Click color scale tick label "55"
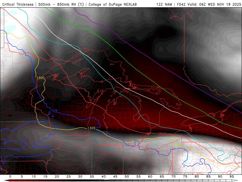This screenshot has height=182, width=242. click(x=139, y=177)
